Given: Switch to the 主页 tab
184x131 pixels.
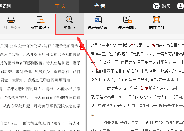Looking at the screenshot, I should [60, 6].
